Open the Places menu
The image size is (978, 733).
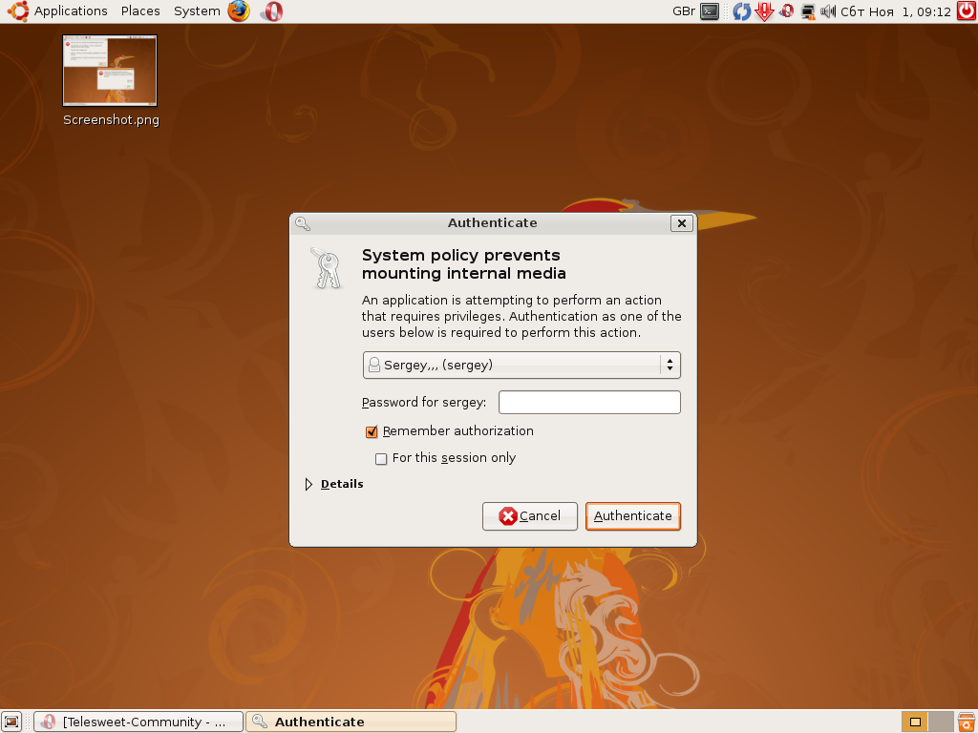(140, 11)
